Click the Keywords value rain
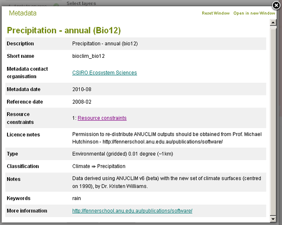Viewport: 282px width, 225px height. [x=77, y=199]
